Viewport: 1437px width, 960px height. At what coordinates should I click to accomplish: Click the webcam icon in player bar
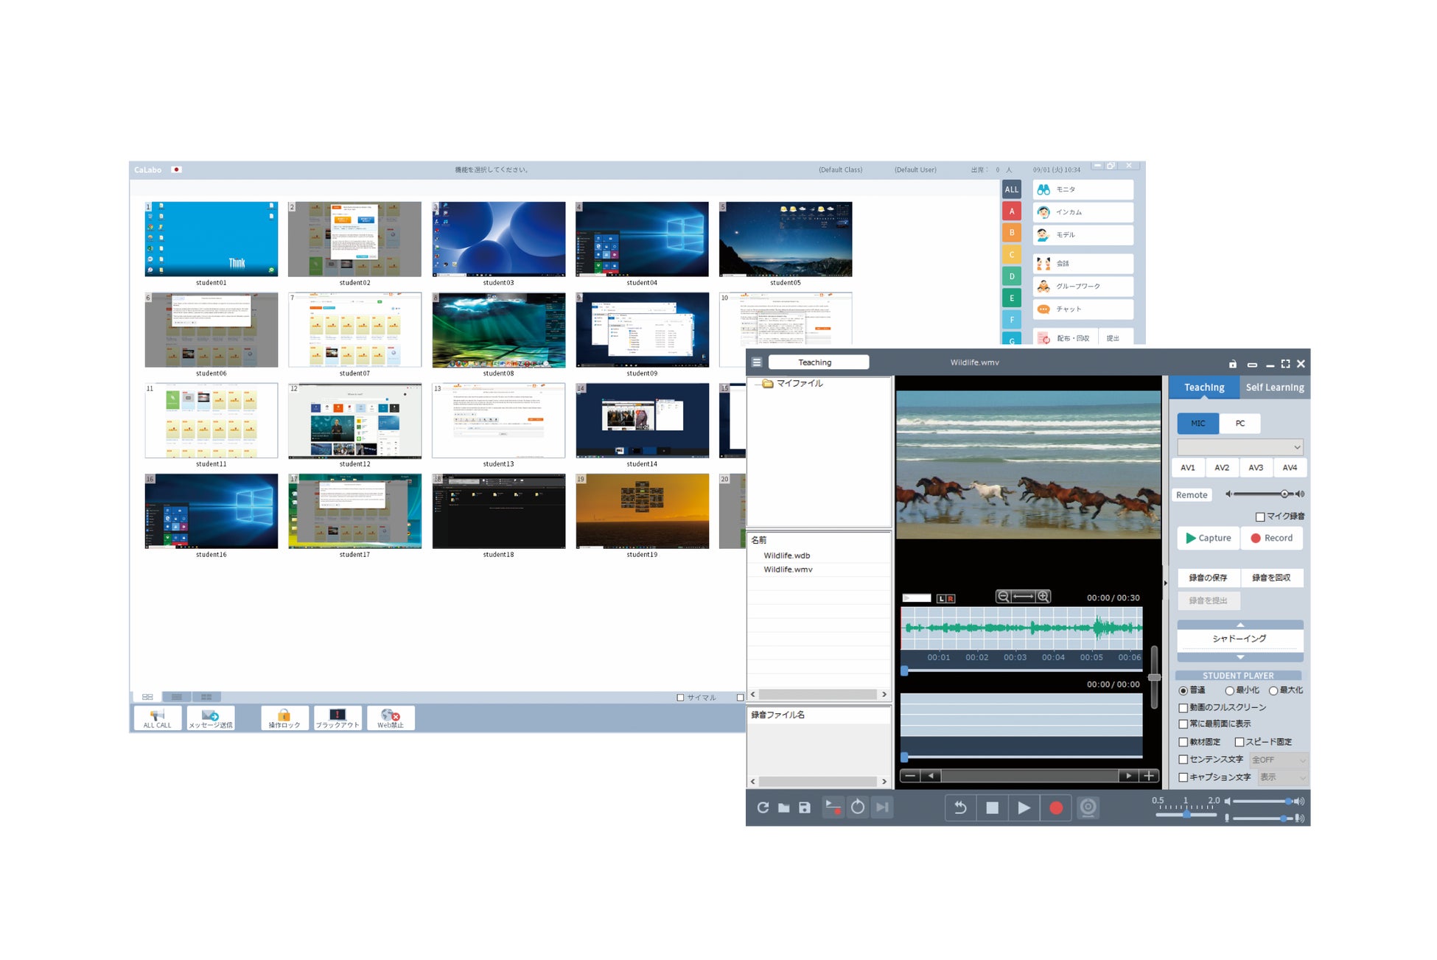[x=1088, y=807]
